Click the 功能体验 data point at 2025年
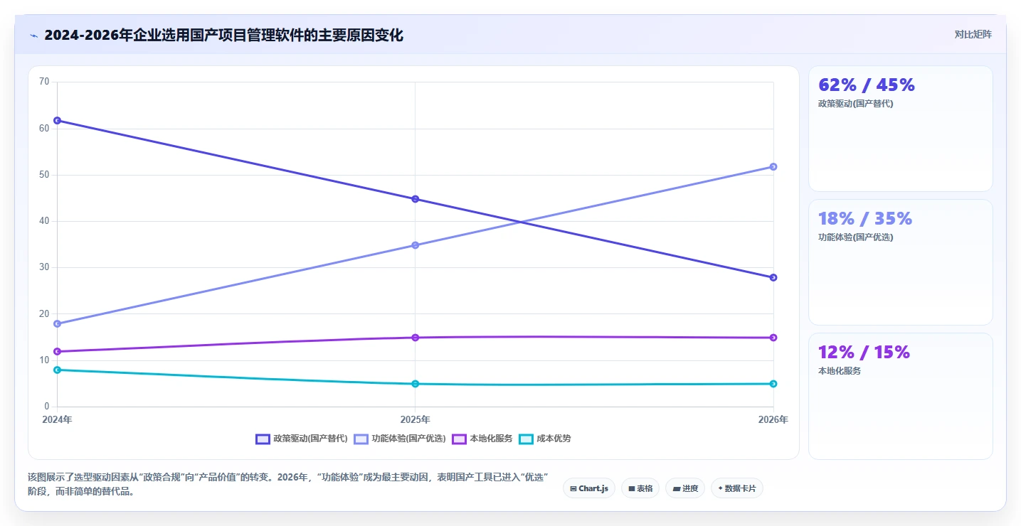Screen dimensions: 1021x526 tap(415, 245)
